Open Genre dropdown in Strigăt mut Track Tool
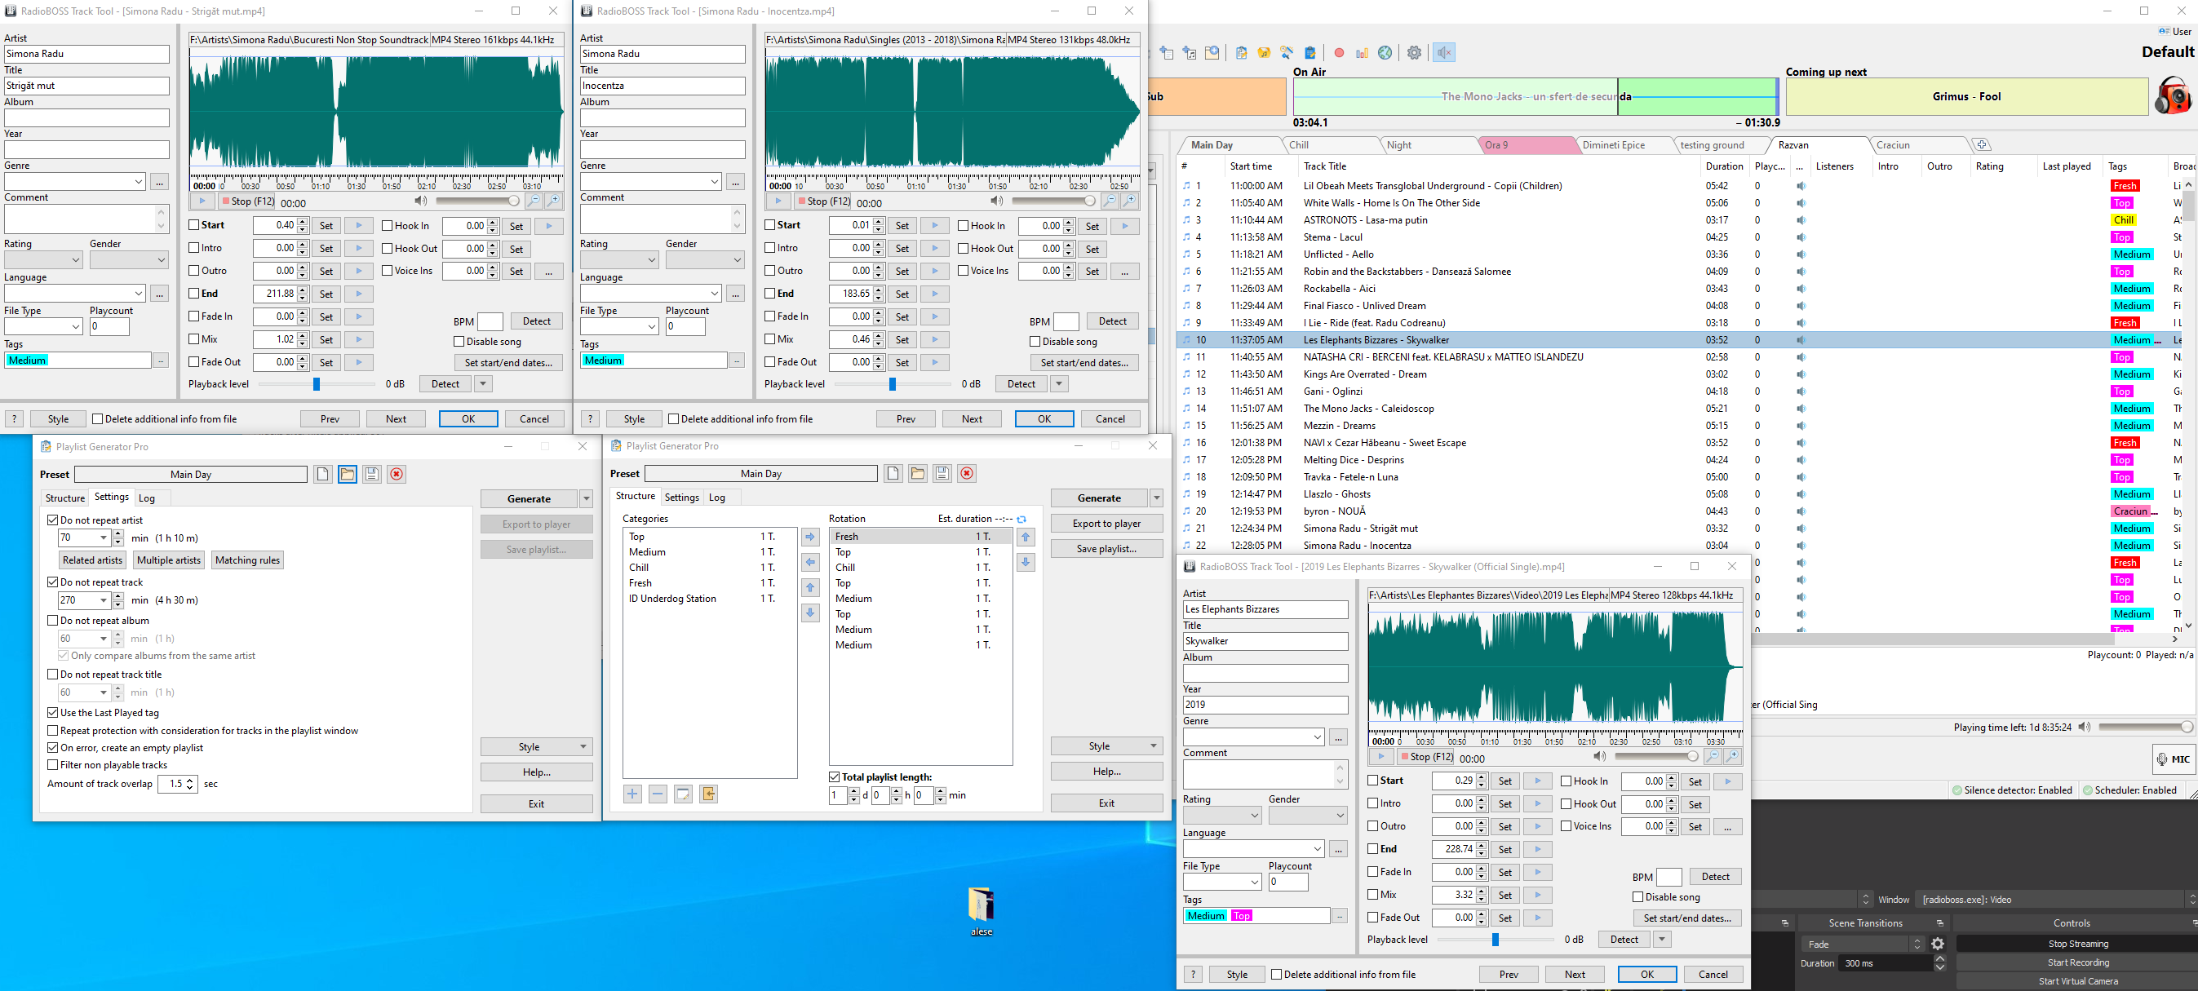Viewport: 2198px width, 991px height. point(138,182)
